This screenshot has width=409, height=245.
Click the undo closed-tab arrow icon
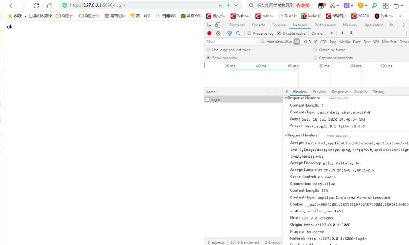coord(397,5)
